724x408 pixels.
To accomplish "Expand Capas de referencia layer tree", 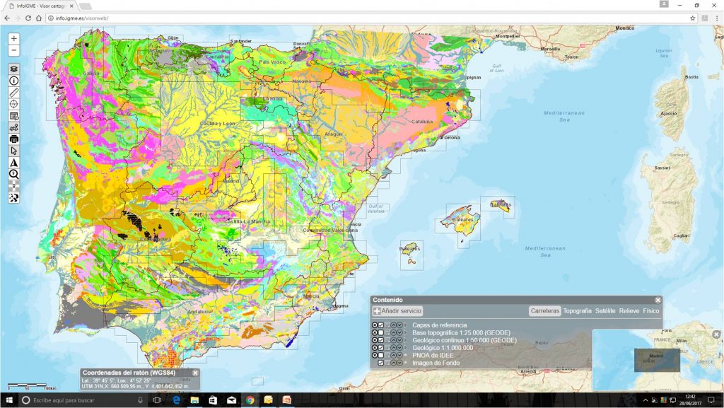I will (405, 325).
